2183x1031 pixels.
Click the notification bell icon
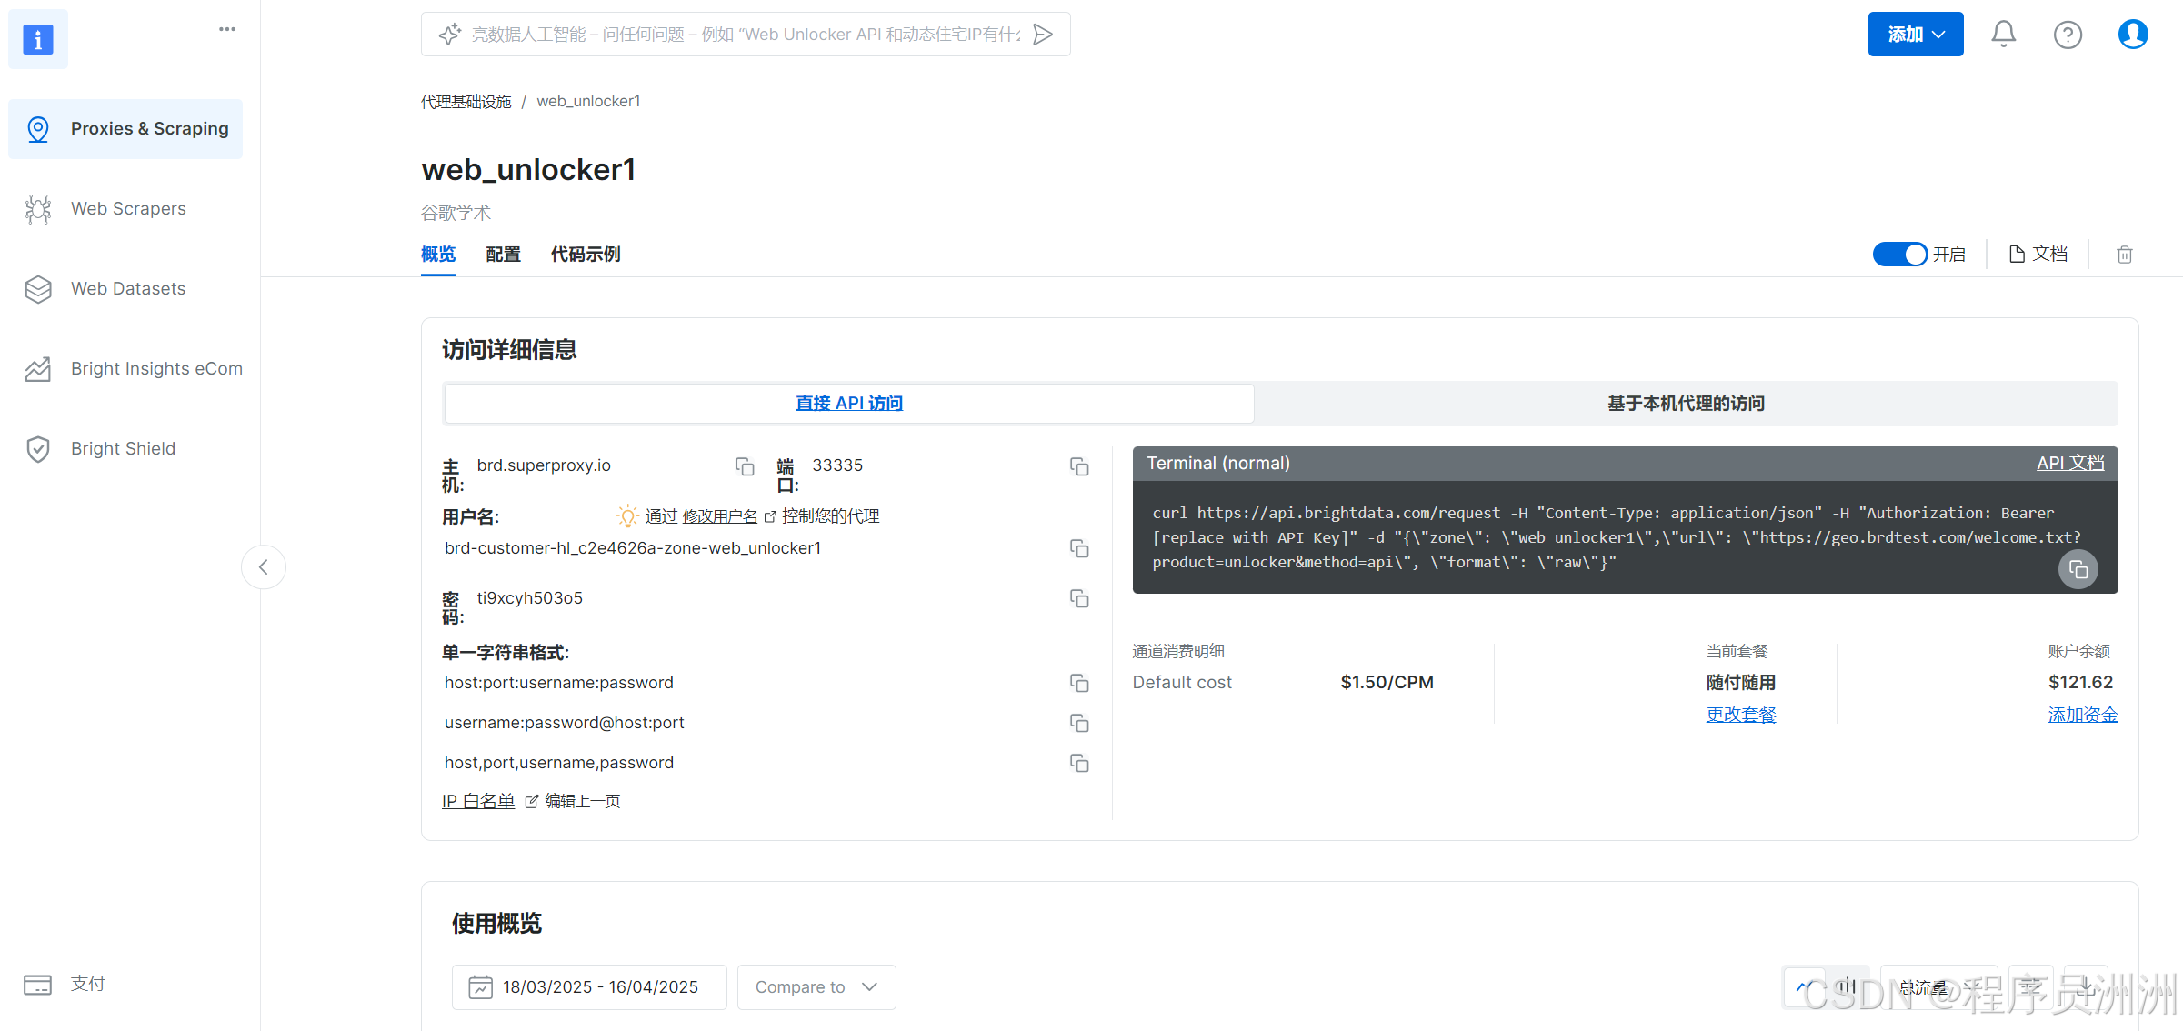2003,35
